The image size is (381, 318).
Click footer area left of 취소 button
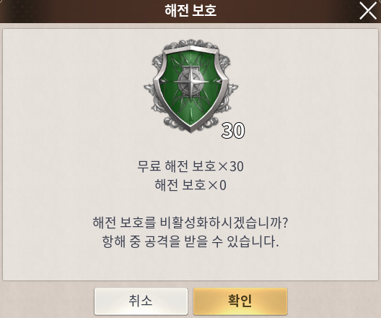[48, 301]
